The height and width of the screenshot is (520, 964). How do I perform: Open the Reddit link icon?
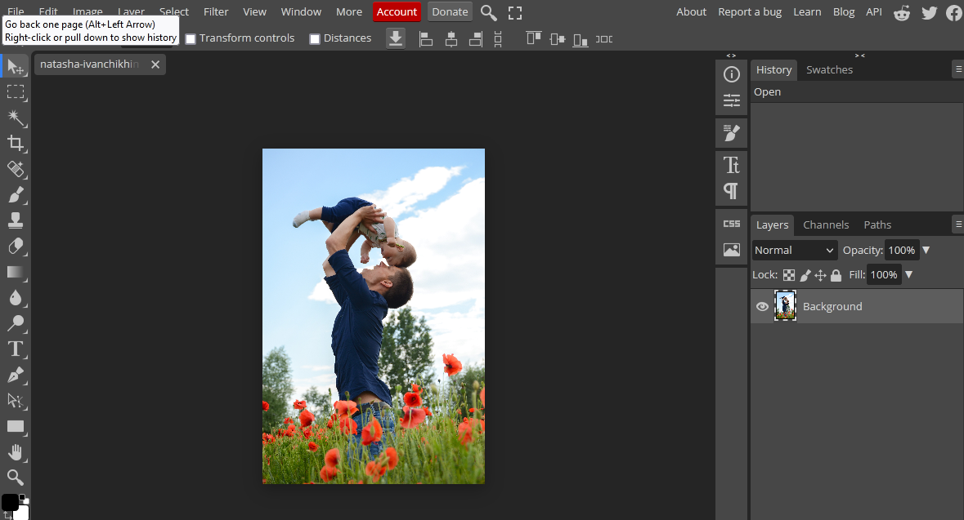902,12
